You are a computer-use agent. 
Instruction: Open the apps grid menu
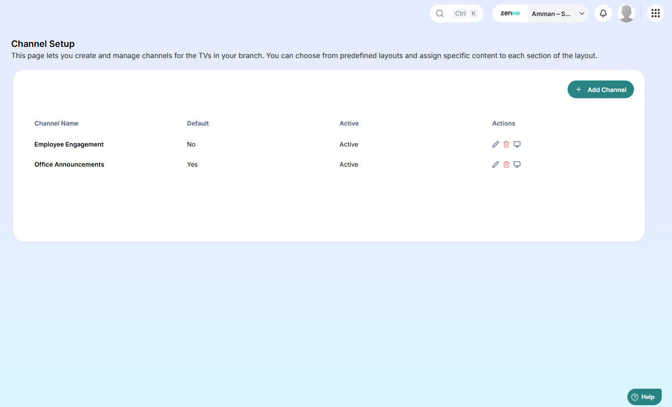655,13
